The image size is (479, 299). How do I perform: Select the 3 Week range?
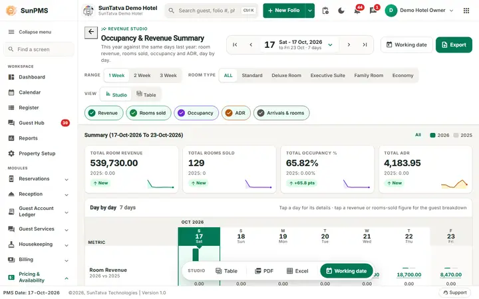pos(168,75)
